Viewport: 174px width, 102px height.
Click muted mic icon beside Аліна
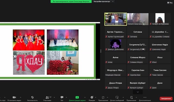[106, 62]
